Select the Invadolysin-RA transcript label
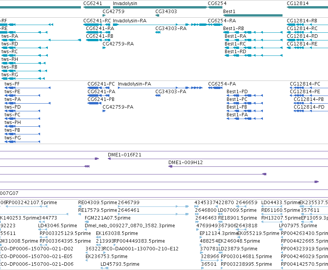This screenshot has width=328, height=270. tap(130, 21)
